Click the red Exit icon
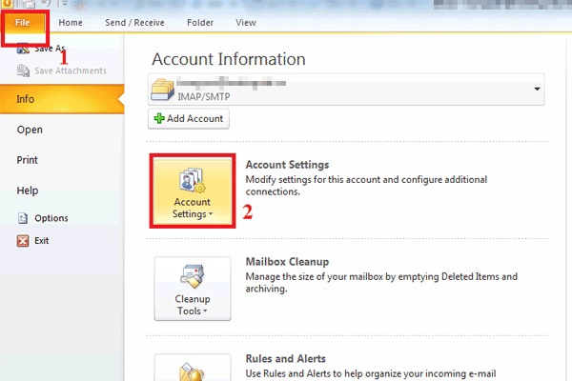The height and width of the screenshot is (381, 572). click(23, 241)
